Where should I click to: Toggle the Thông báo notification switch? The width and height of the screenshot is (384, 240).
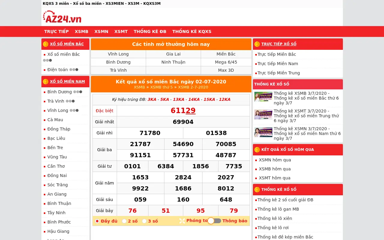[214, 221]
